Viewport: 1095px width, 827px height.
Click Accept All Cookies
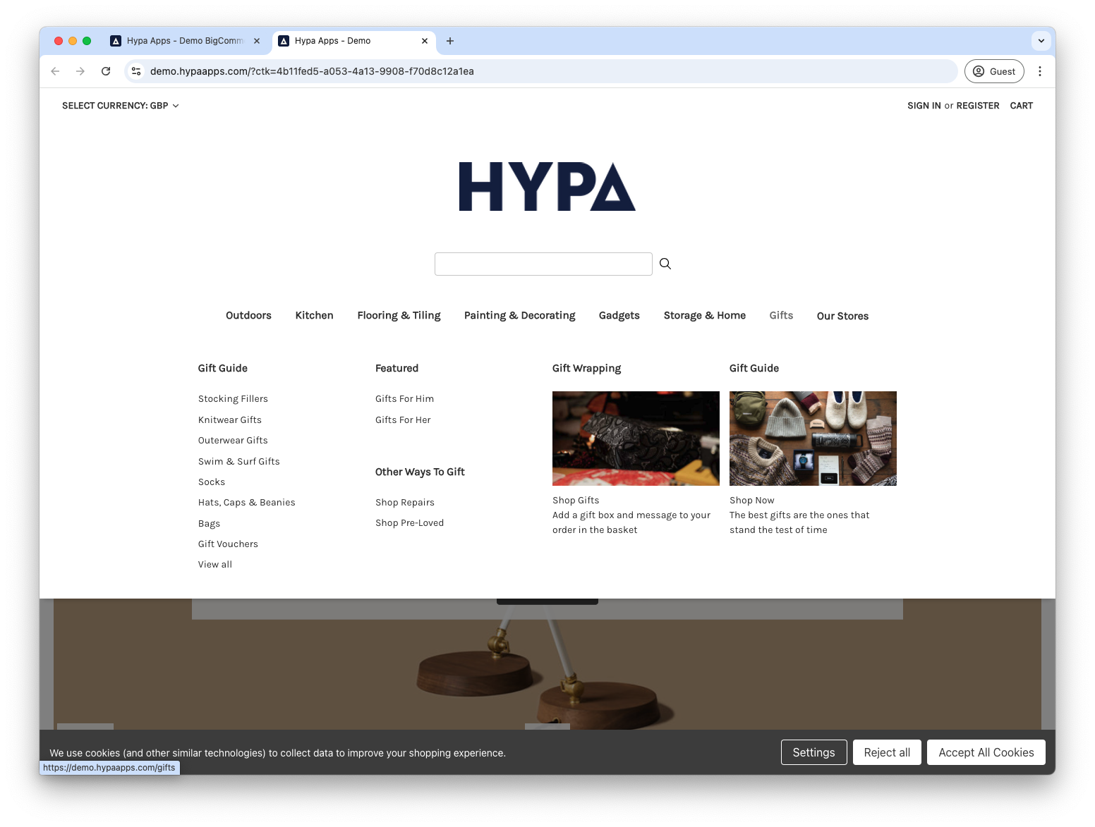(x=986, y=752)
